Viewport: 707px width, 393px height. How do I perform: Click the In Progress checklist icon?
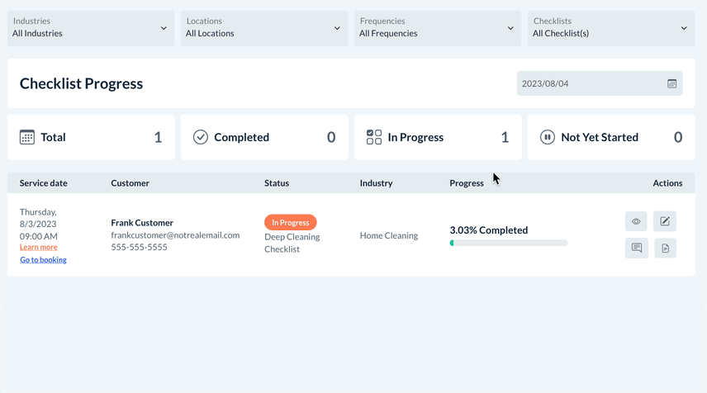(374, 137)
